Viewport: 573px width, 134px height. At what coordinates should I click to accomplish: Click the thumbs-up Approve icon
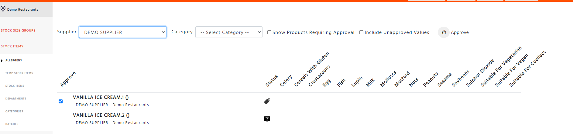click(444, 32)
